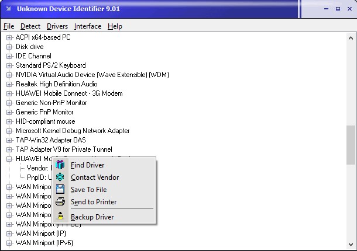Expand the Disk drive node

point(9,47)
